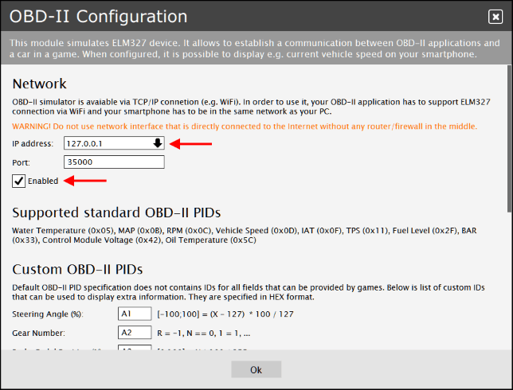The width and height of the screenshot is (513, 390).
Task: Click the Supported standard OBD-II PIDs heading
Action: click(x=116, y=213)
